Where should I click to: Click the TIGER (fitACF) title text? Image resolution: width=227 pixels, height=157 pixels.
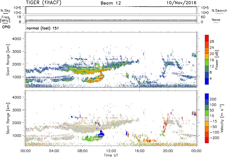click(x=44, y=3)
